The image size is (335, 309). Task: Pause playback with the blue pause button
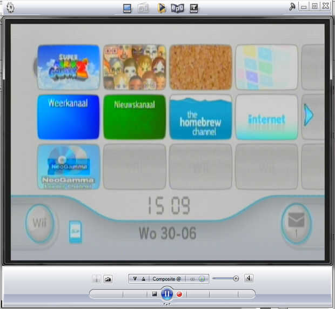pos(167,294)
